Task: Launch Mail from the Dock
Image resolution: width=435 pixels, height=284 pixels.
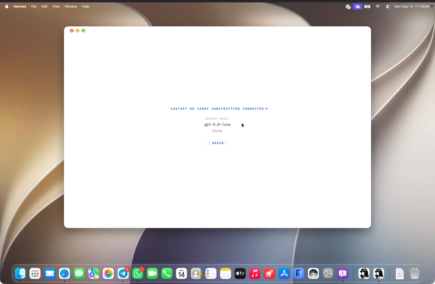Action: coord(50,273)
